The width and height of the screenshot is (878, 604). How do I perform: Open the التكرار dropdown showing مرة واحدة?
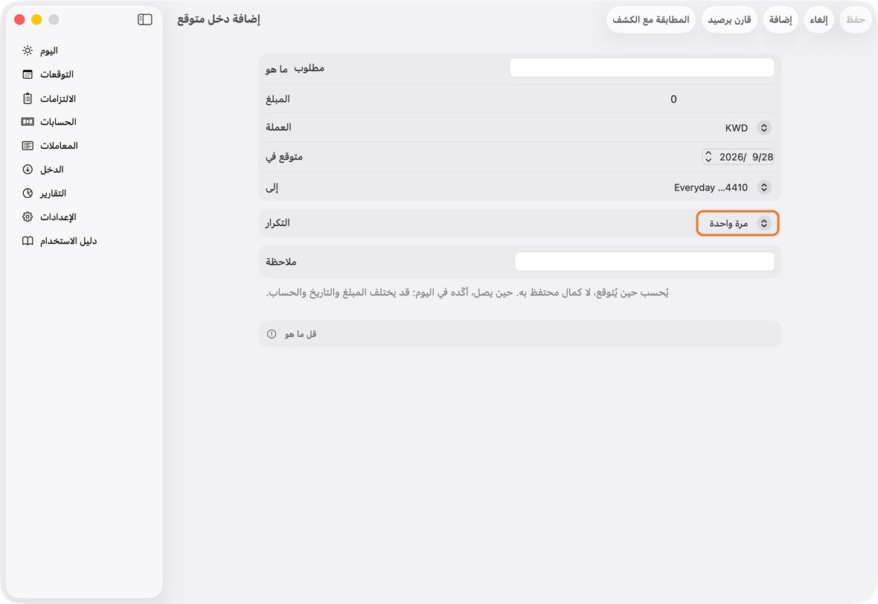coord(737,223)
